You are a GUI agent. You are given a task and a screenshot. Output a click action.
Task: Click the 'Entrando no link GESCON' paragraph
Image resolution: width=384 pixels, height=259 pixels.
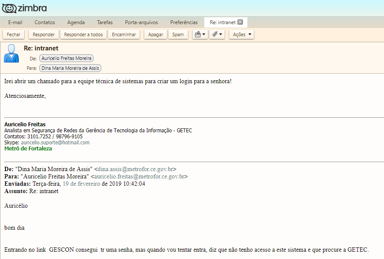(186, 250)
